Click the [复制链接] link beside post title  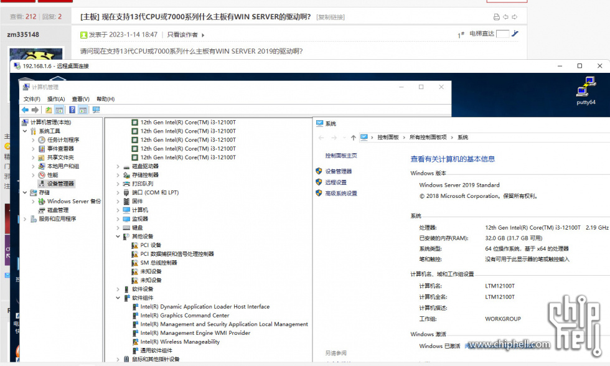[x=331, y=17]
